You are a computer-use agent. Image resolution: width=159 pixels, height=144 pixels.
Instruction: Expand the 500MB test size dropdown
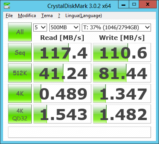(65, 27)
